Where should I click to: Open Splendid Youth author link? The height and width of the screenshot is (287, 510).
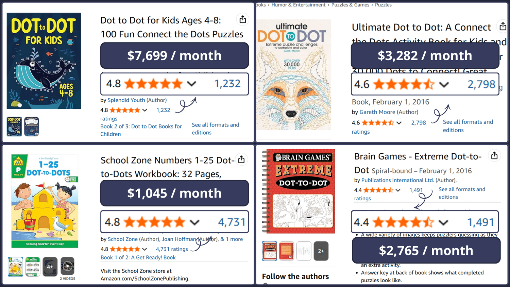tap(126, 100)
